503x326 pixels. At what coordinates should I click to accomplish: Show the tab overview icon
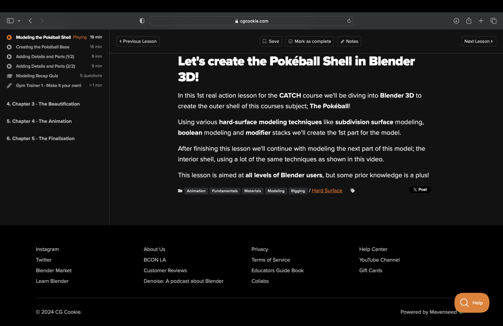[x=494, y=21]
